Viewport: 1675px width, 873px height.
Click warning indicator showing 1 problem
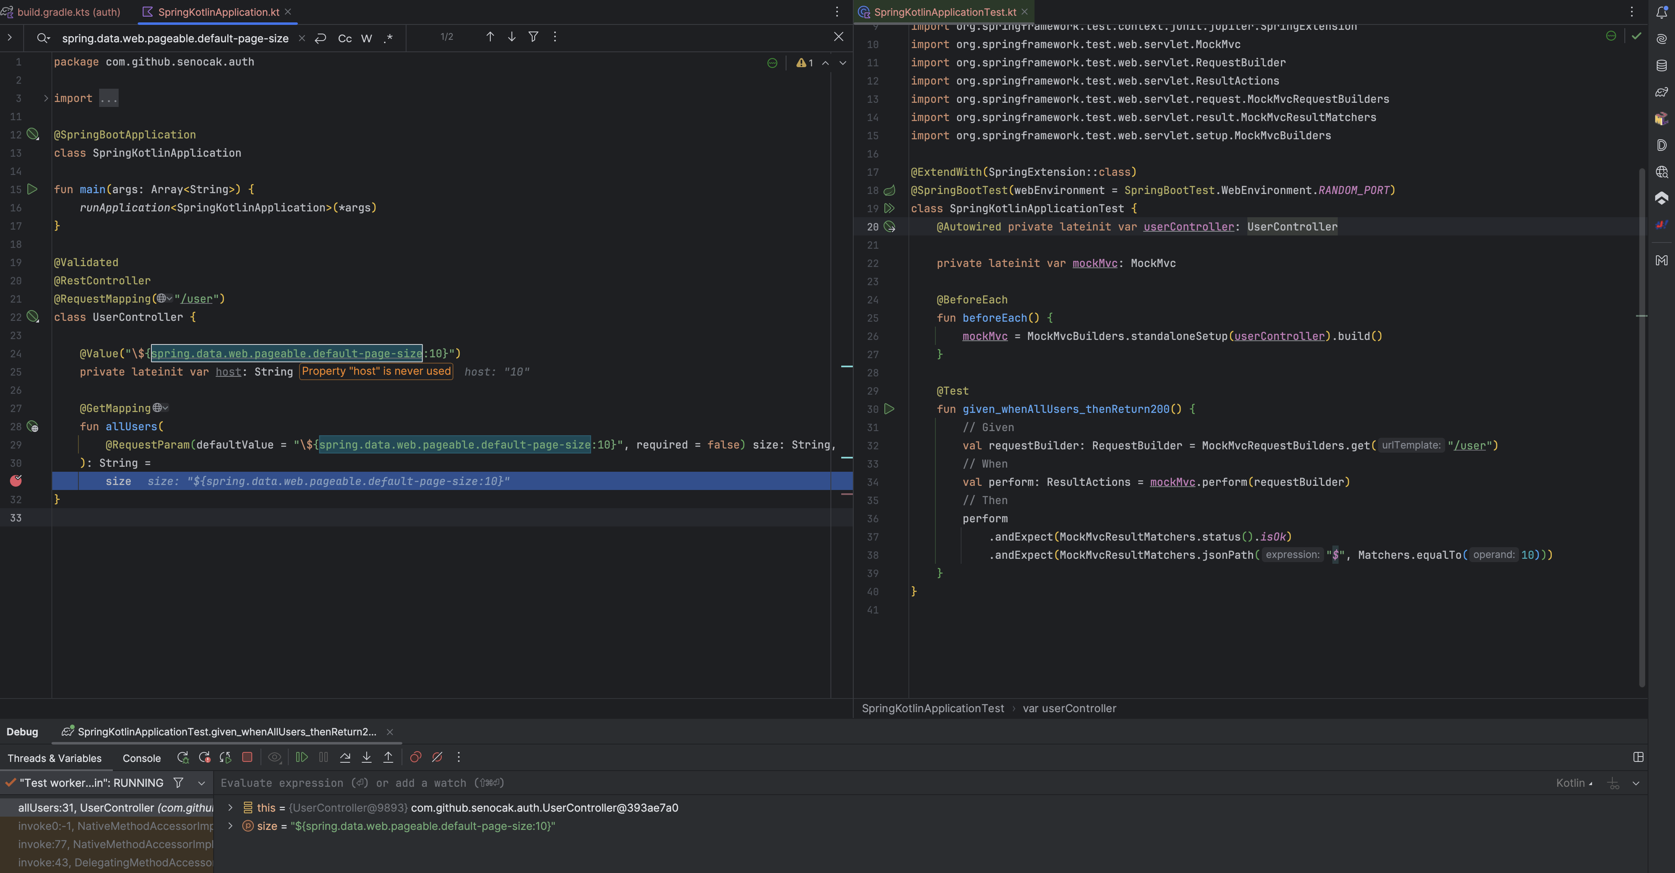[805, 63]
